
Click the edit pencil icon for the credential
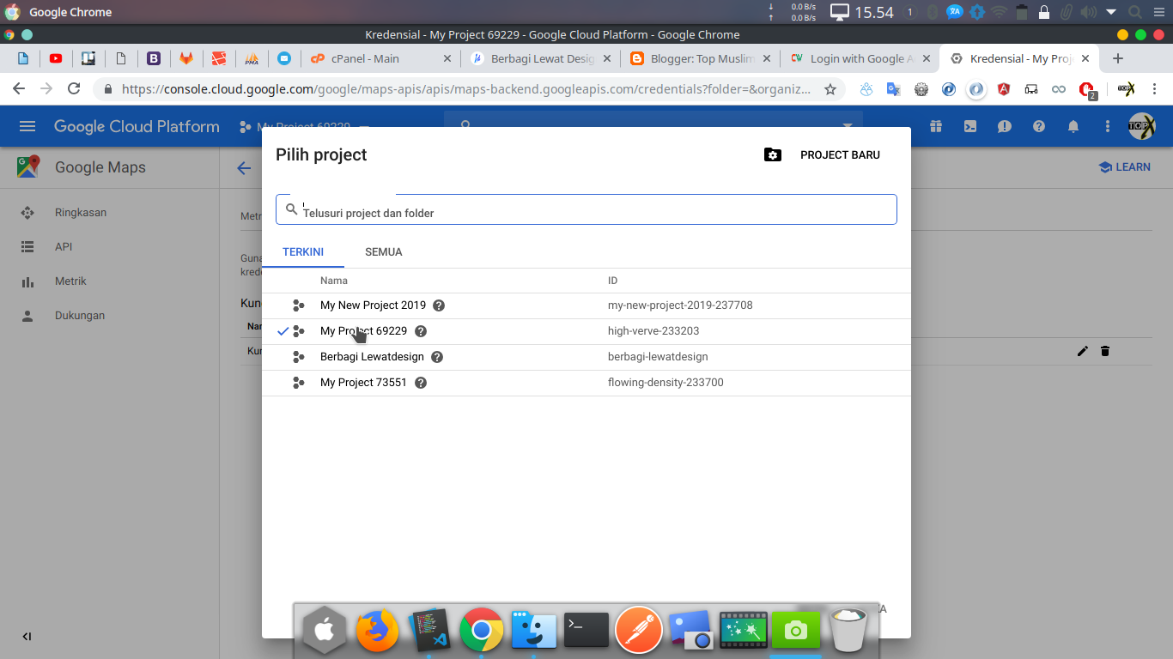tap(1083, 351)
